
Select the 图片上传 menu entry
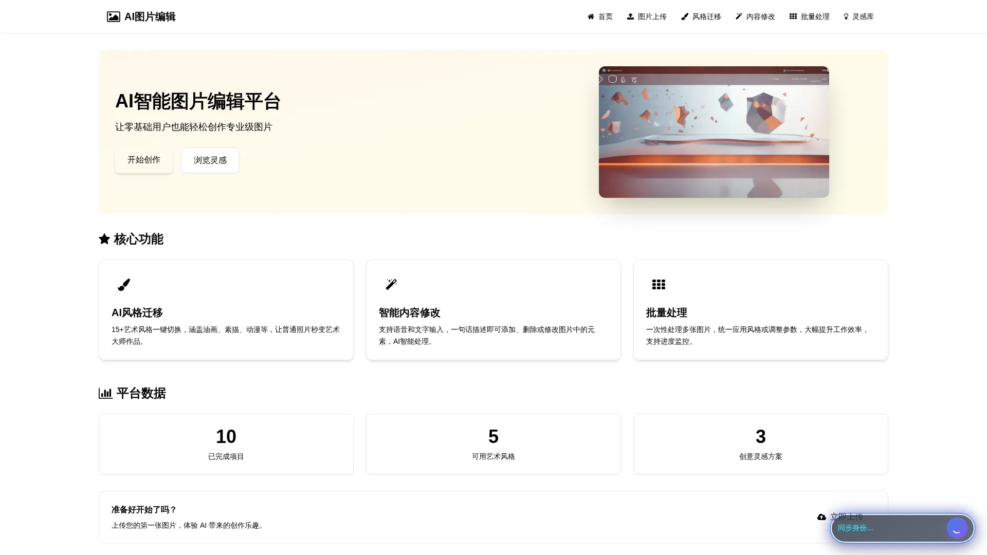tap(647, 16)
